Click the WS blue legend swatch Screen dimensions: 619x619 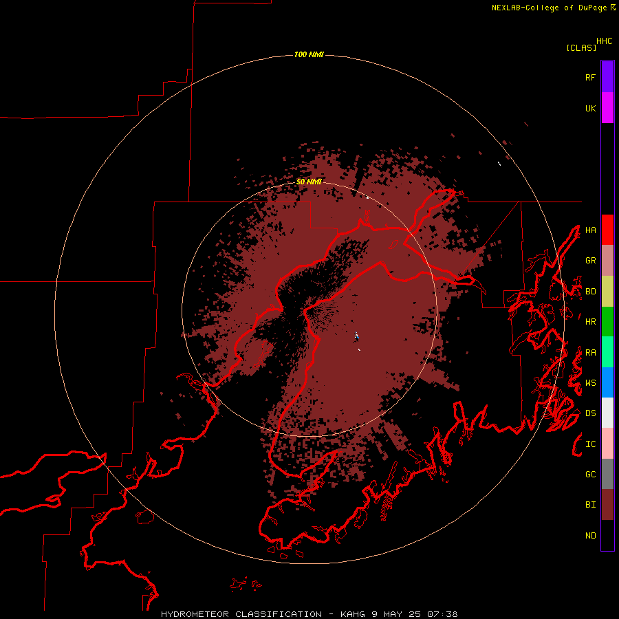(x=607, y=382)
